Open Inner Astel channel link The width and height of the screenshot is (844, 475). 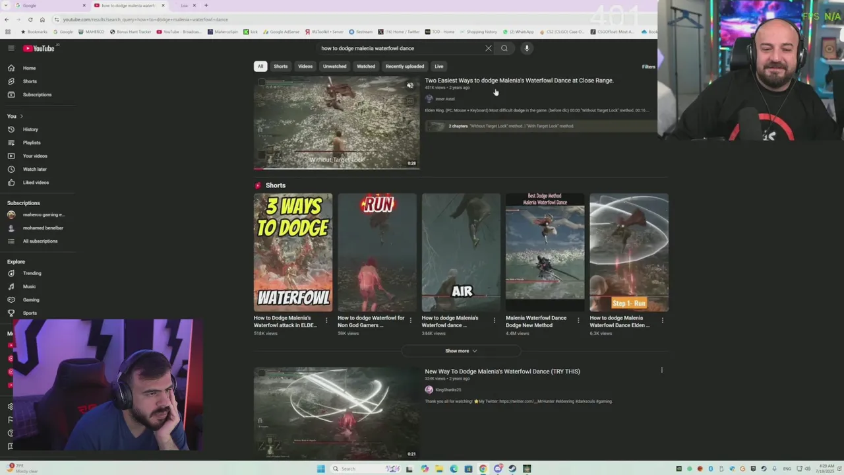click(445, 99)
